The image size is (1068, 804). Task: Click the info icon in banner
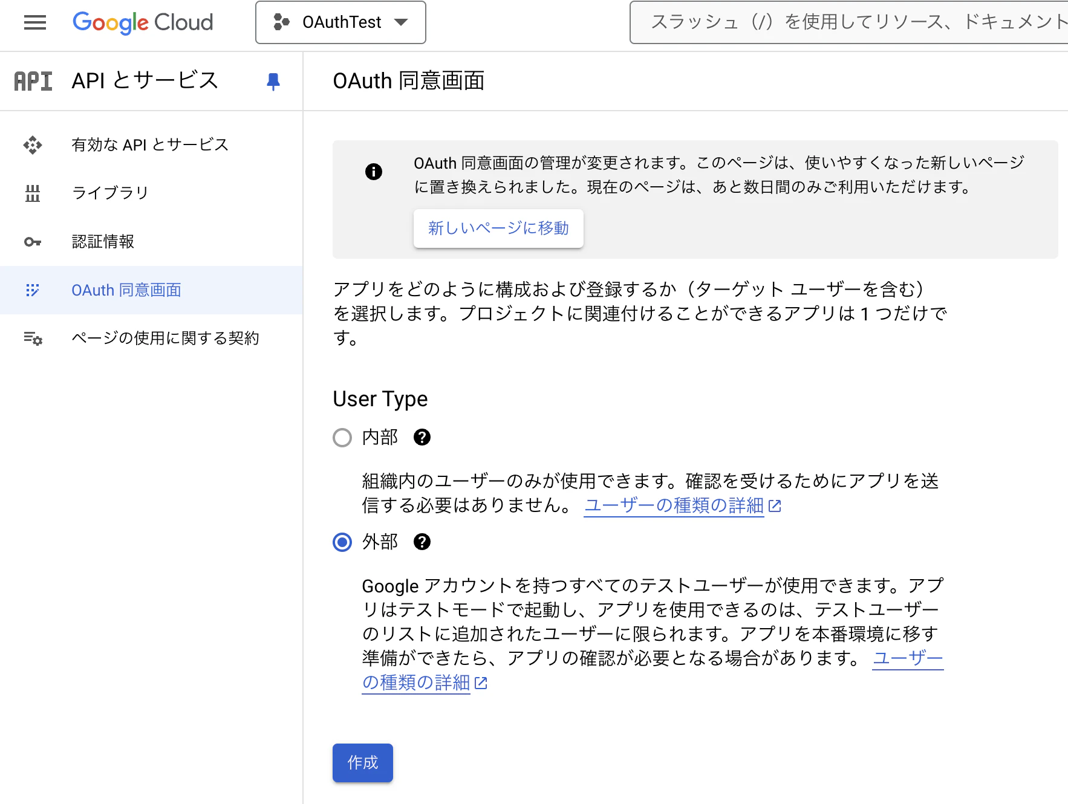coord(374,172)
